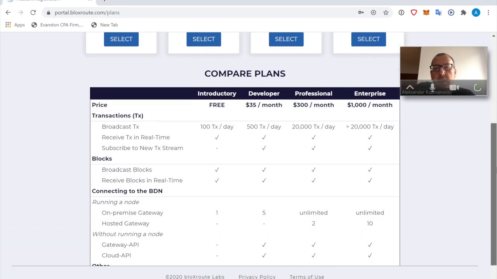Viewport: 497px width, 279px height.
Task: Click the COMPARE PLANS heading
Action: [x=245, y=74]
